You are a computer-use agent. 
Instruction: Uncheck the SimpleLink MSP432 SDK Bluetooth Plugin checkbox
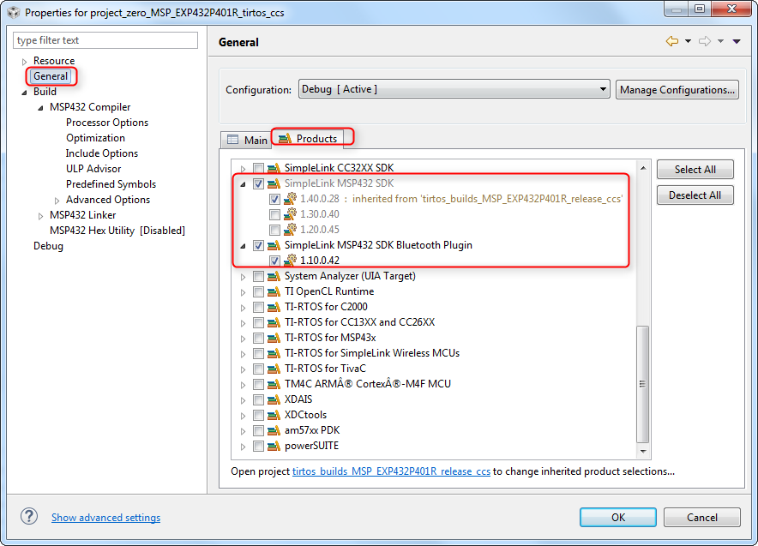[x=259, y=245]
